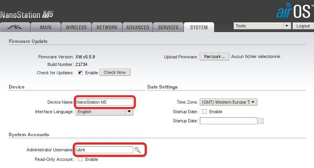Click the airOS logo
314x168 pixels.
[293, 11]
